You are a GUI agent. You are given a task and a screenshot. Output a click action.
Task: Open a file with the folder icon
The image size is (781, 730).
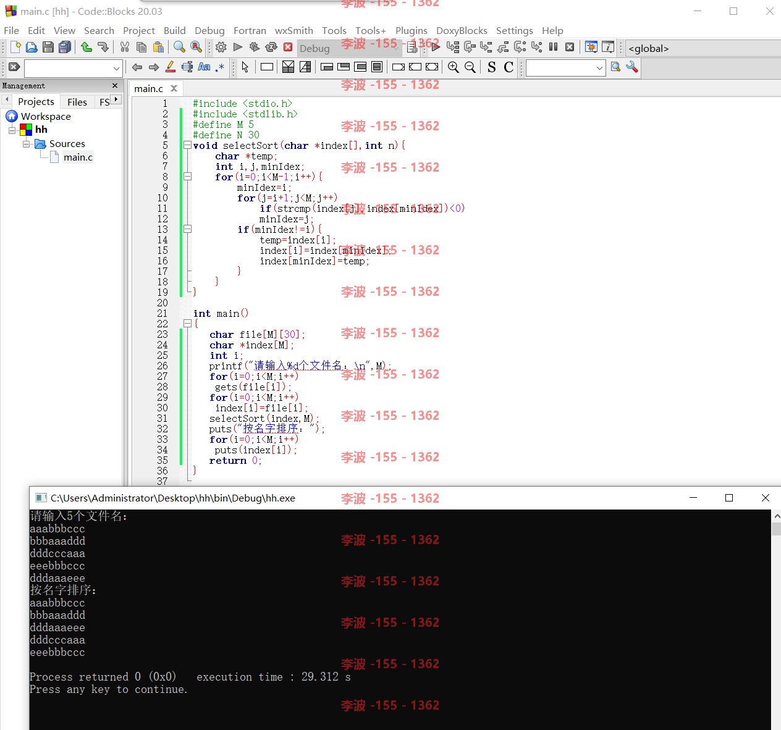[32, 47]
